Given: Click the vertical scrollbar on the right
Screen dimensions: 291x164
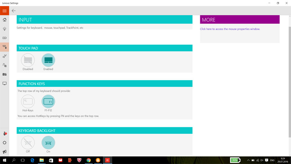Looking at the screenshot, I should click(290, 82).
